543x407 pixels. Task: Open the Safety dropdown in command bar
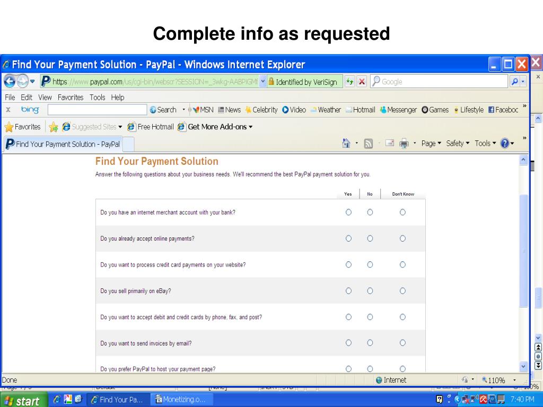coord(458,143)
